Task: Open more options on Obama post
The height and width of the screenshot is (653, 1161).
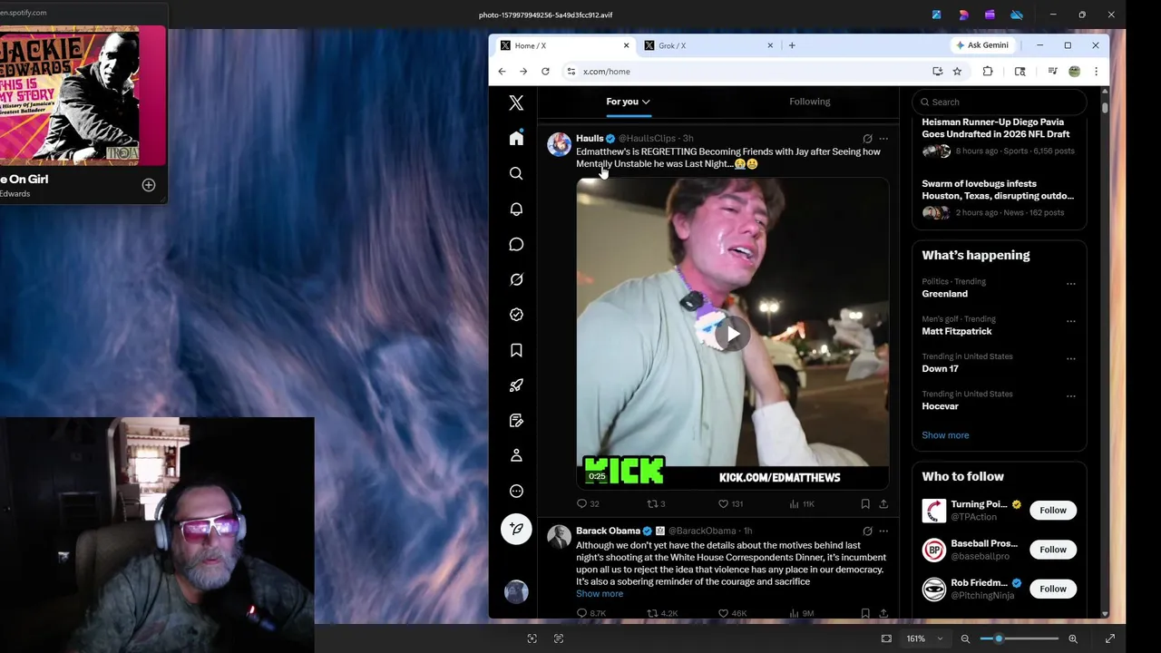Action: point(883,531)
